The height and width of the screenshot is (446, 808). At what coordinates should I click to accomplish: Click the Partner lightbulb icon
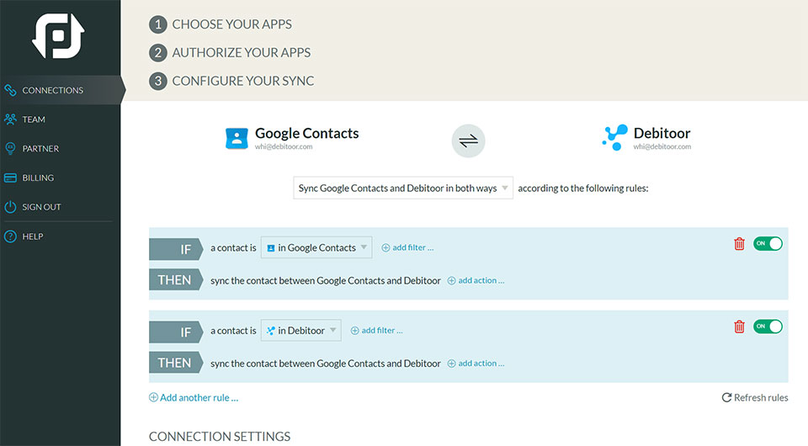tap(10, 148)
